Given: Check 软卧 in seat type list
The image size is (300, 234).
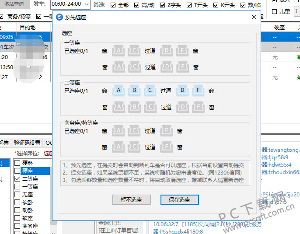Looking at the screenshot, I should (17, 202).
